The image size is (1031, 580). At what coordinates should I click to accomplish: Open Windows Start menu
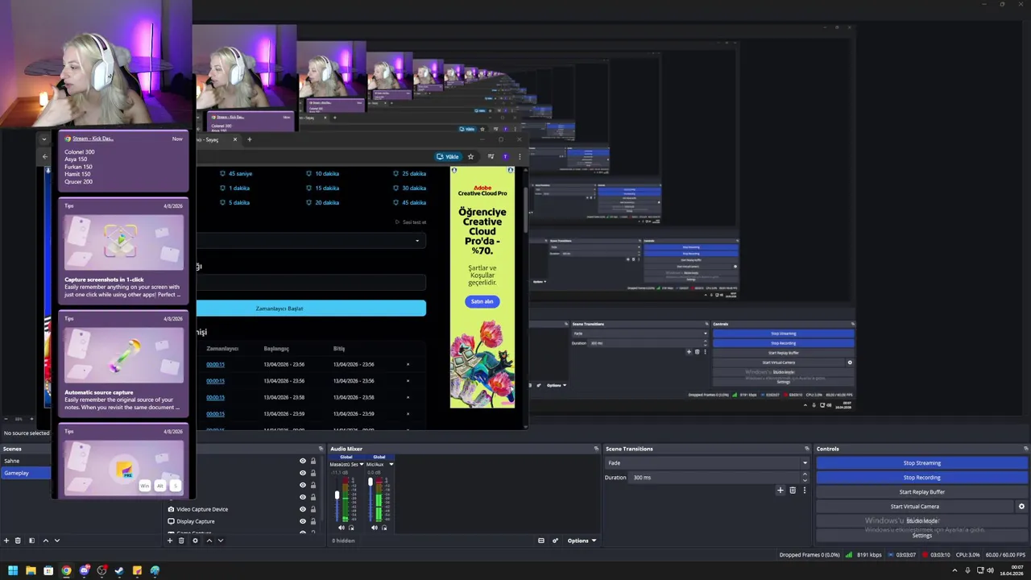coord(13,570)
